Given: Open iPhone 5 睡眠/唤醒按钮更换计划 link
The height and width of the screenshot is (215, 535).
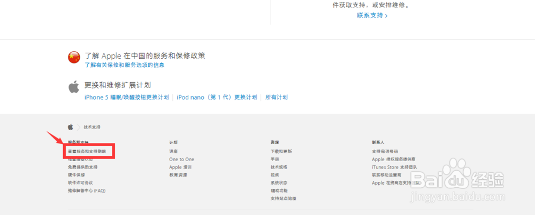Looking at the screenshot, I should 127,97.
